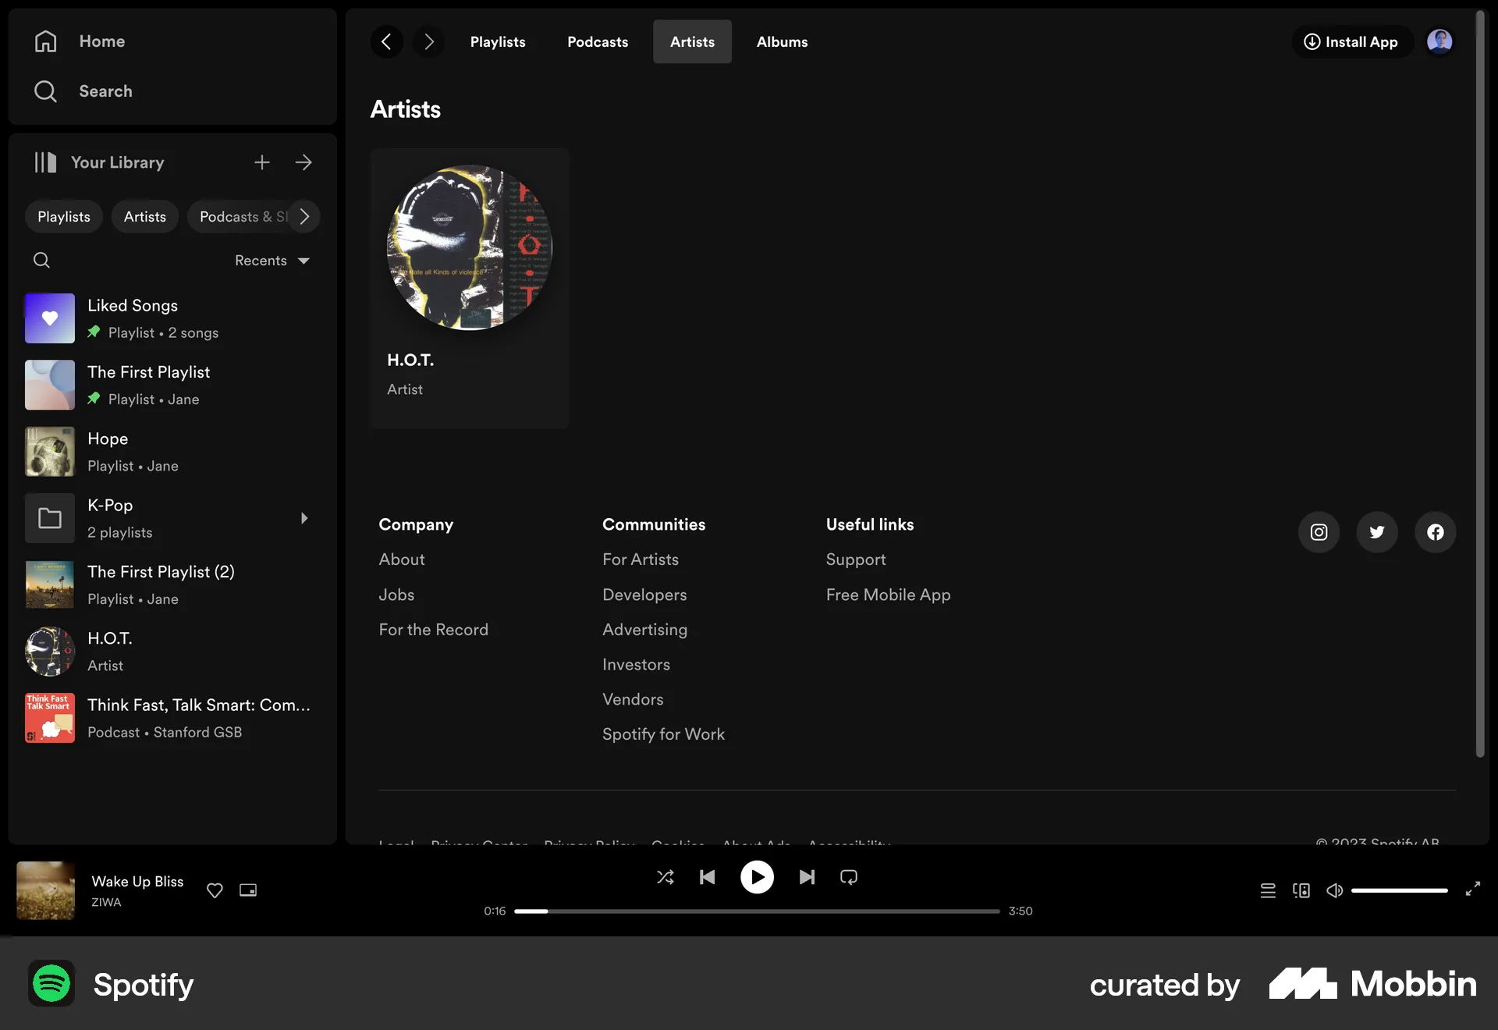The image size is (1498, 1030).
Task: Open the Recents sorting dropdown
Action: [x=272, y=260]
